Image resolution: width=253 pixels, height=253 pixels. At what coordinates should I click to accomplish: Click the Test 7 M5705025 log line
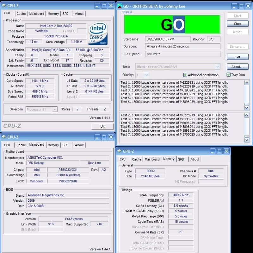tap(174, 135)
